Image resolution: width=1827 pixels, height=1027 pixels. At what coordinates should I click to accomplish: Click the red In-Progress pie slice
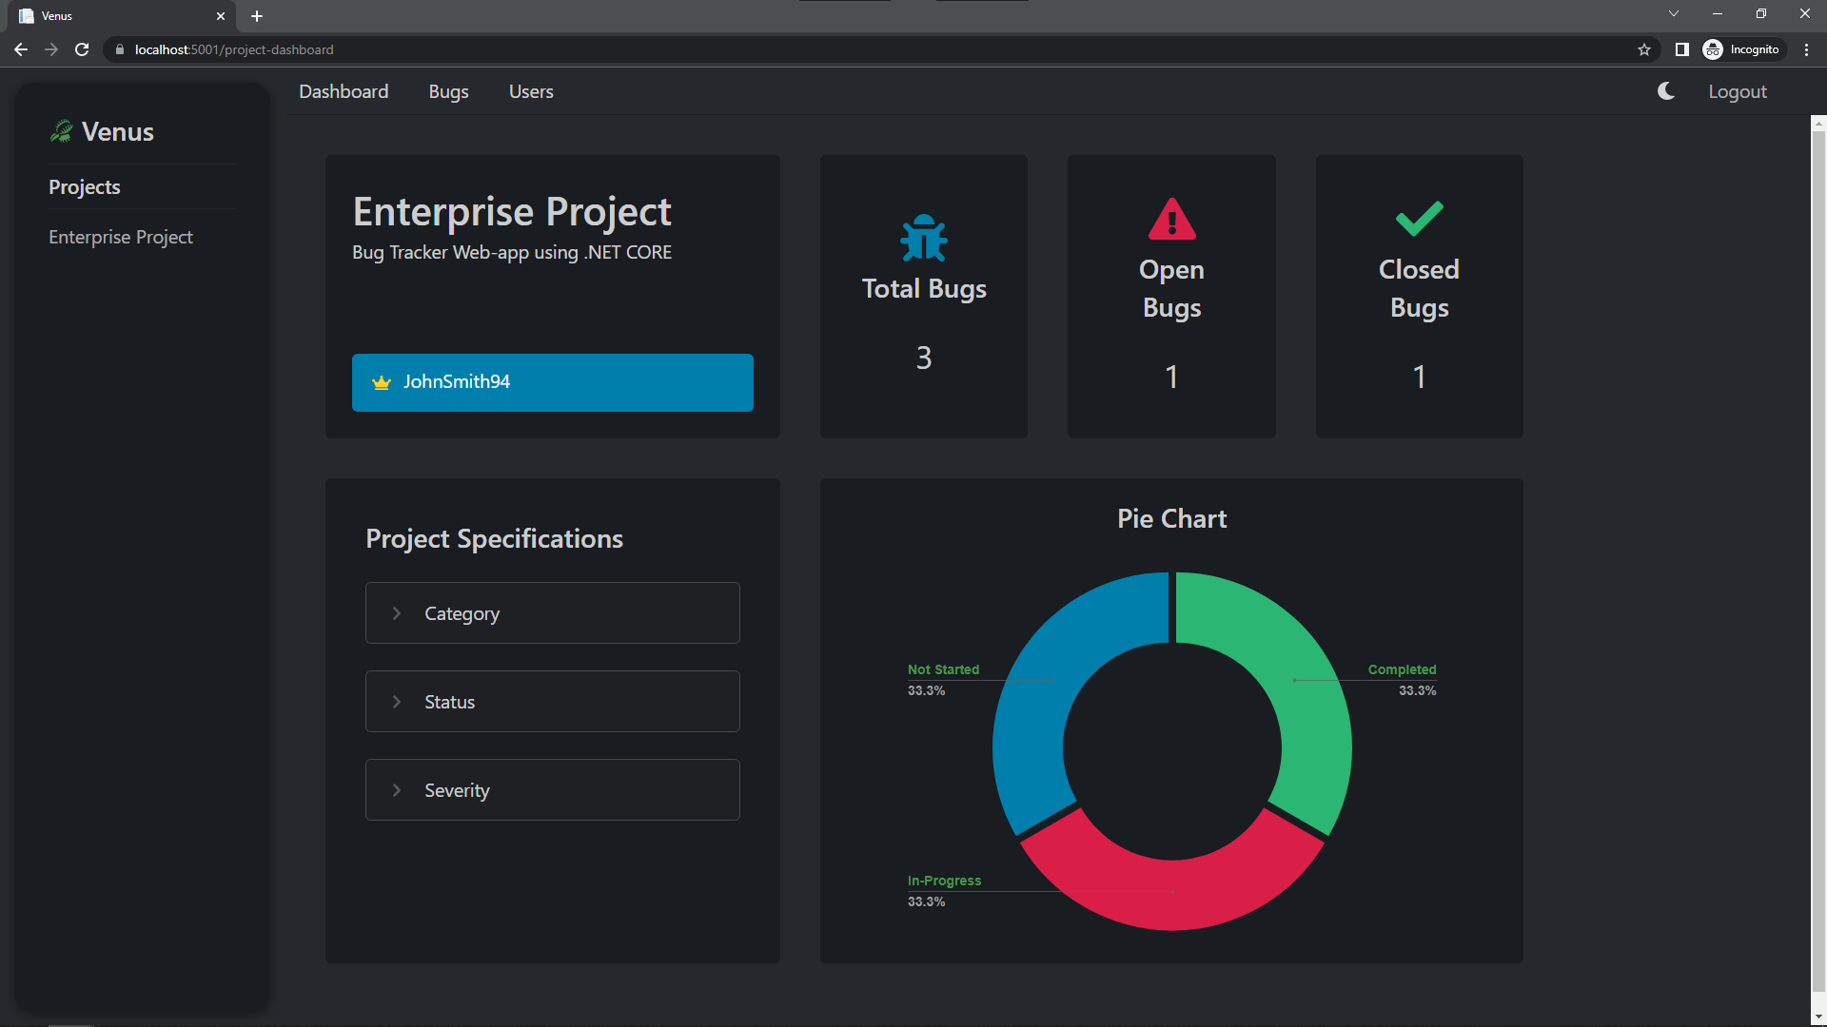click(x=1172, y=892)
